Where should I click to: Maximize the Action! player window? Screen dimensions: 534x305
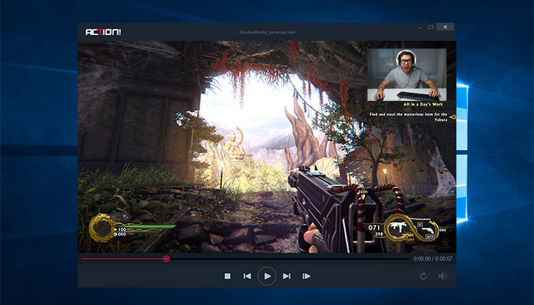(x=431, y=27)
